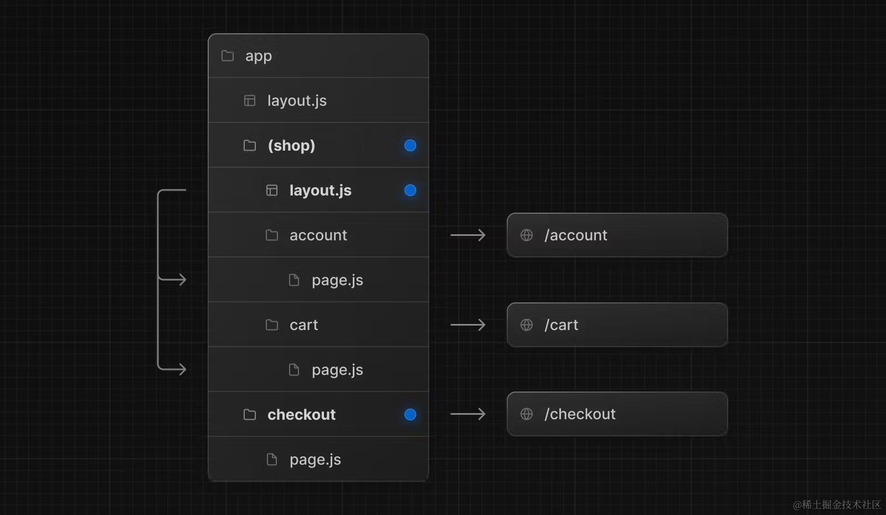Screen dimensions: 886x515
Task: Click the blue dot beside bold layout.js
Action: (x=410, y=190)
